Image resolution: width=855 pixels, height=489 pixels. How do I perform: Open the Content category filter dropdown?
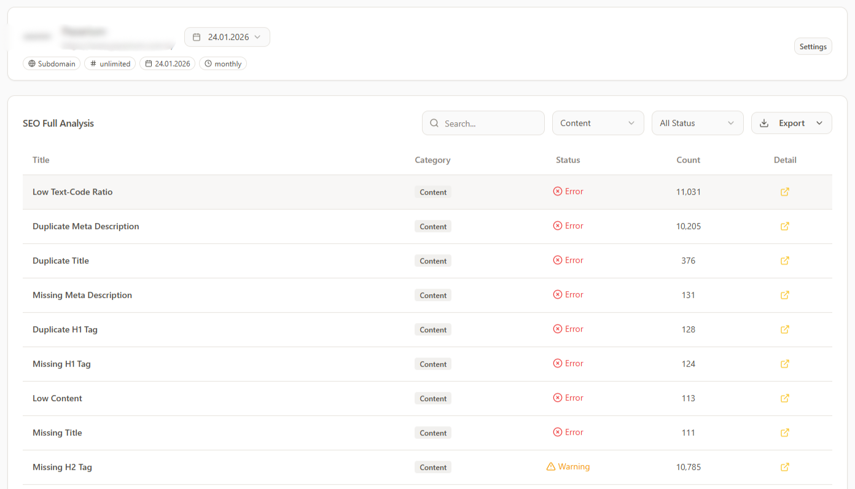(598, 123)
